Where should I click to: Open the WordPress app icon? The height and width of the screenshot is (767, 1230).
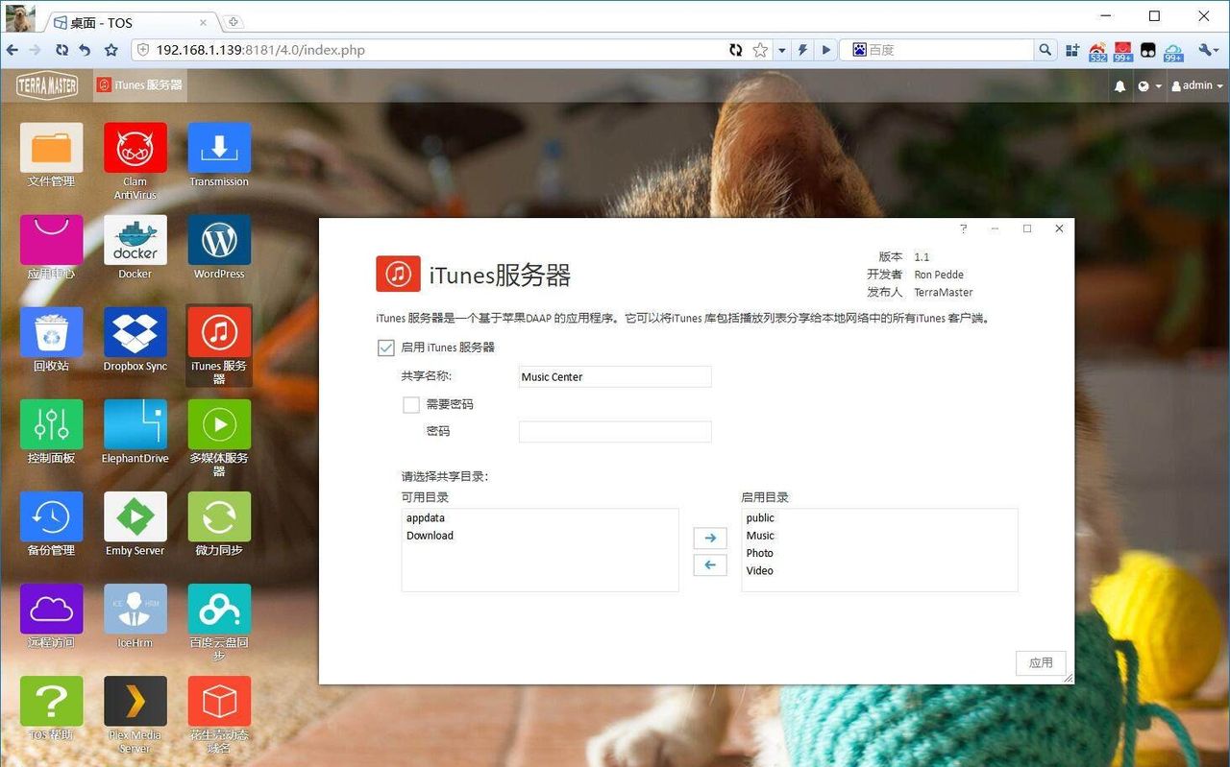click(219, 240)
